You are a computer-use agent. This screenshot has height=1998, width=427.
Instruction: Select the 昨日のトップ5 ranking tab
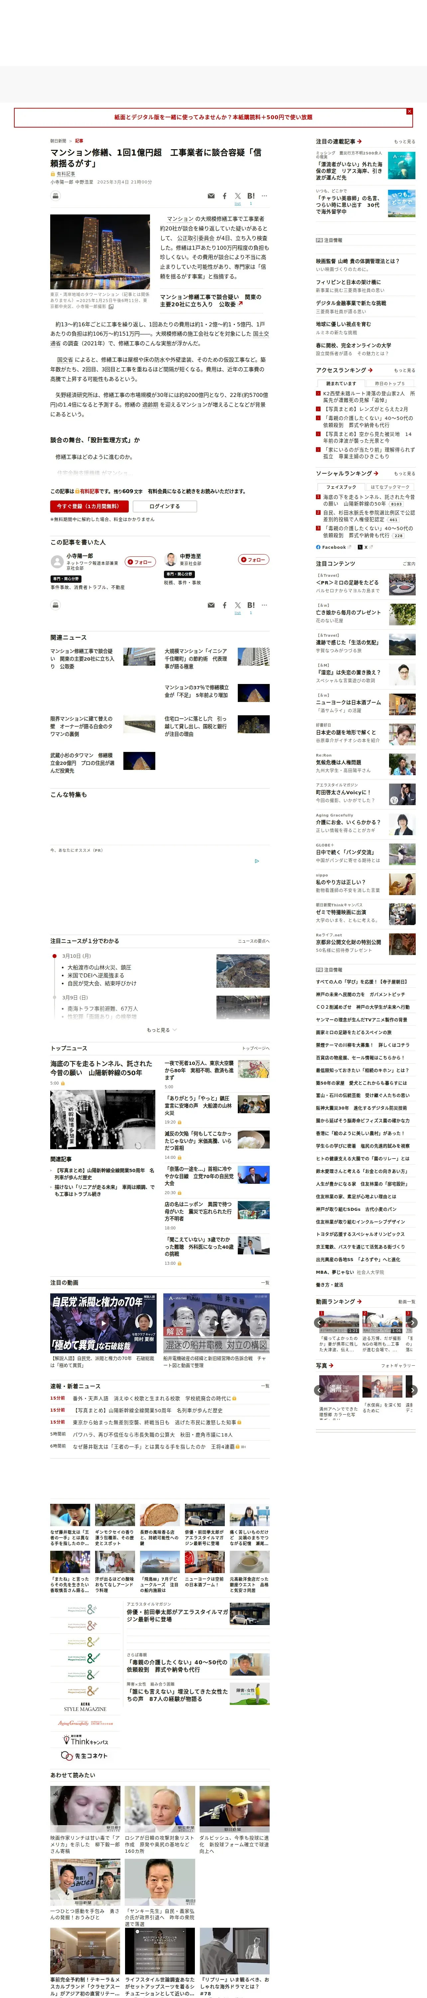point(390,383)
